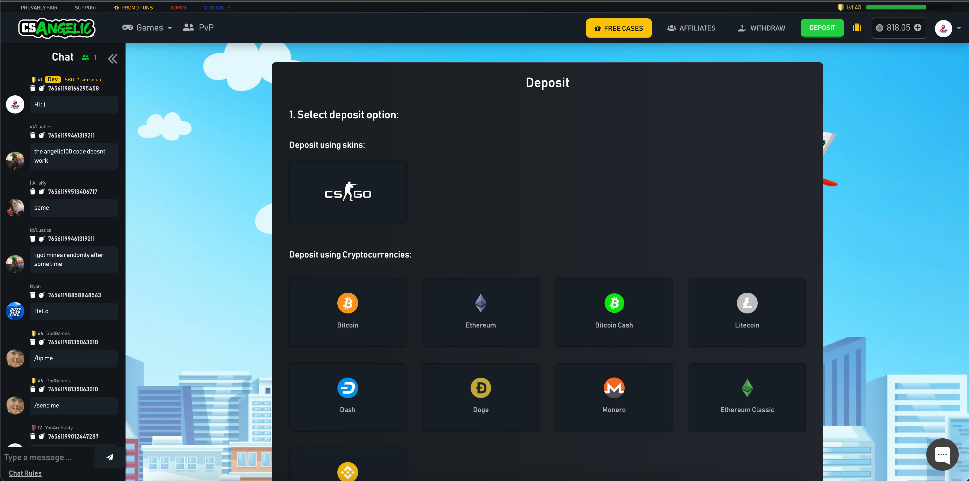Select Ethereum Classic deposit tile
The image size is (969, 481).
[747, 396]
